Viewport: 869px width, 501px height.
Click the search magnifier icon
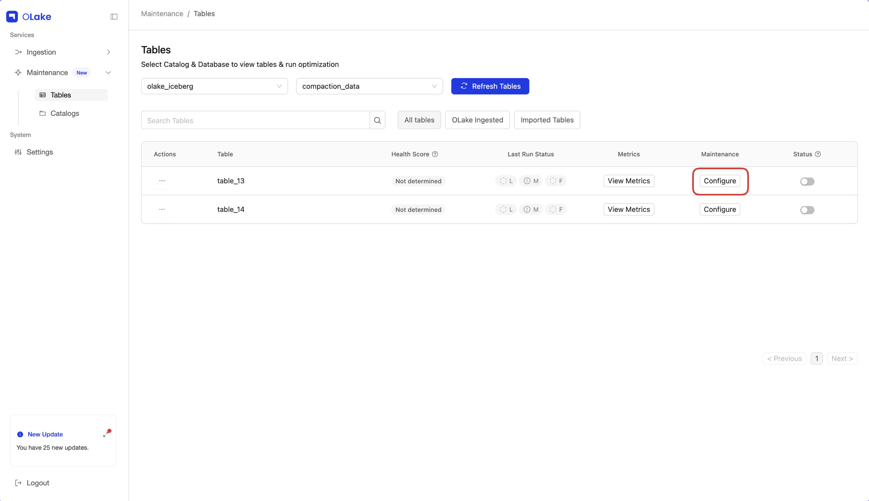(378, 120)
